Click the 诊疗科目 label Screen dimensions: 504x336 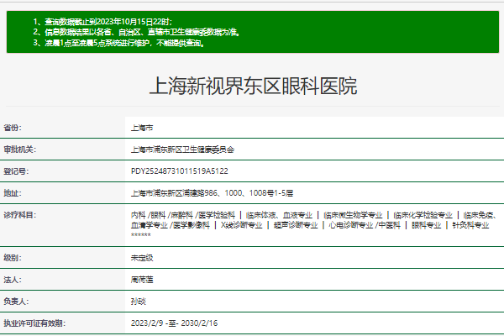coord(20,215)
